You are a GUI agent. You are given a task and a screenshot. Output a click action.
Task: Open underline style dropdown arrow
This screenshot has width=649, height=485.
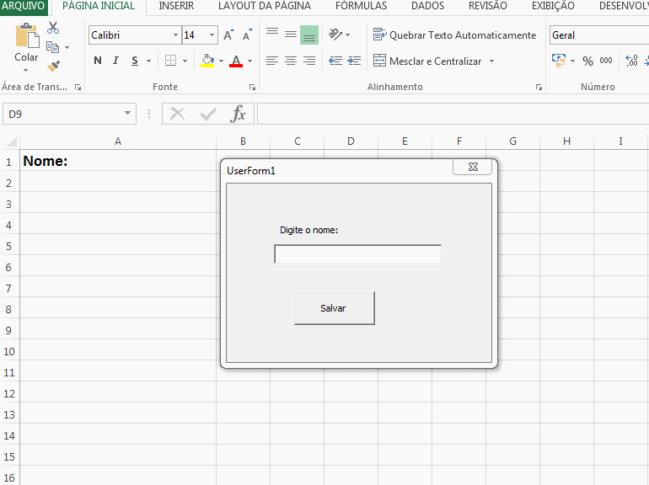[x=148, y=61]
